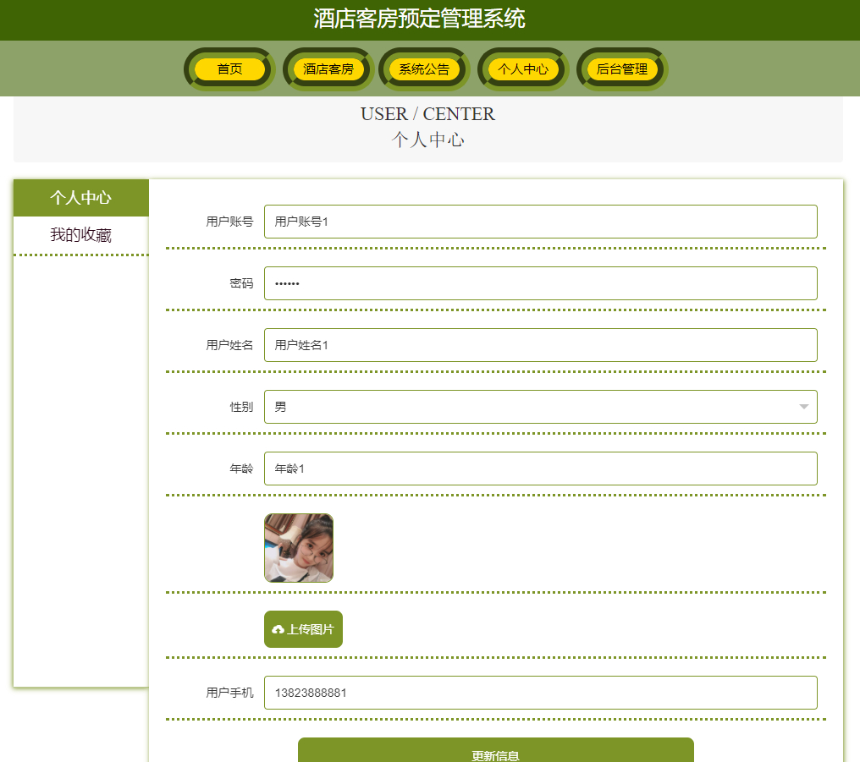Screen dimensions: 860x762
Task: Click the 年龄 age input field
Action: pyautogui.click(x=541, y=469)
